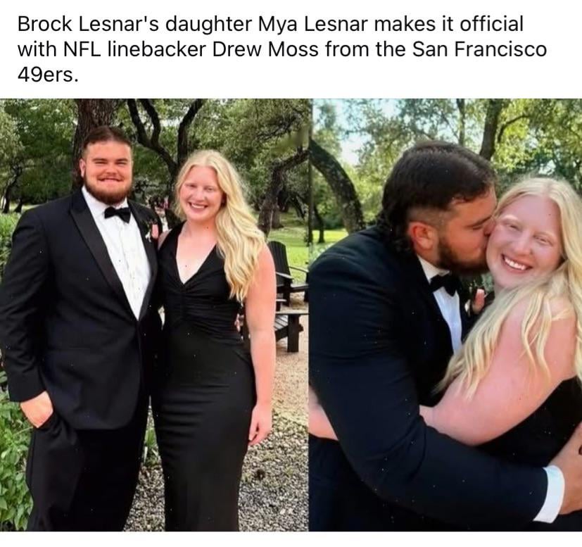Click the black bow tie in left photo
The width and height of the screenshot is (582, 547).
click(x=118, y=214)
